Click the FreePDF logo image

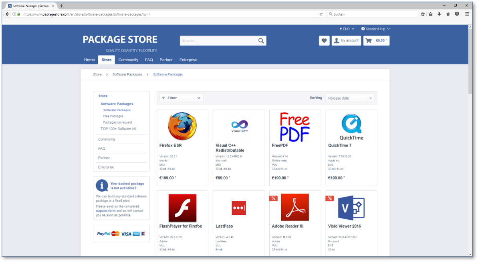pyautogui.click(x=295, y=127)
